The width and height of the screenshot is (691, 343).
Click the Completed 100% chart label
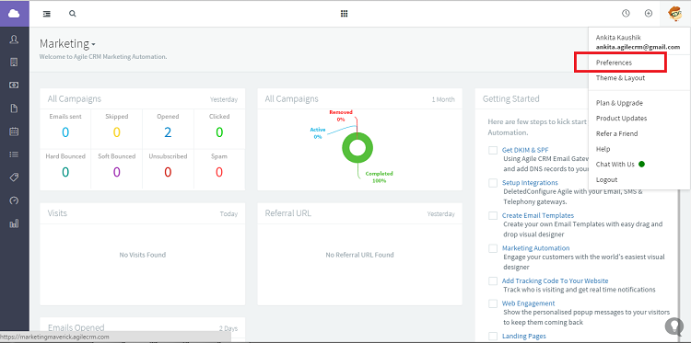pyautogui.click(x=379, y=177)
